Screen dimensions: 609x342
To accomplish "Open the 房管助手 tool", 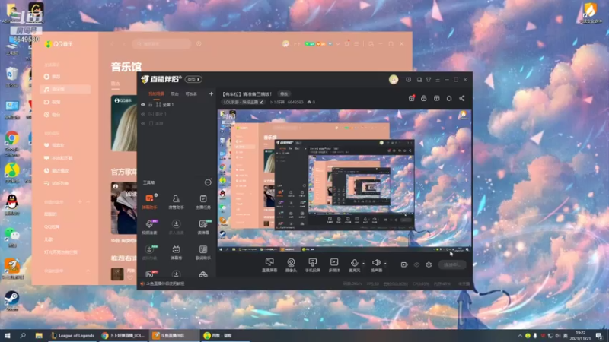I will point(176,201).
